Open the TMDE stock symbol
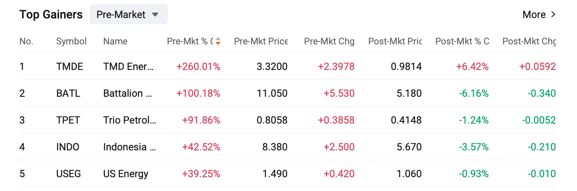The image size is (577, 191). (x=70, y=66)
